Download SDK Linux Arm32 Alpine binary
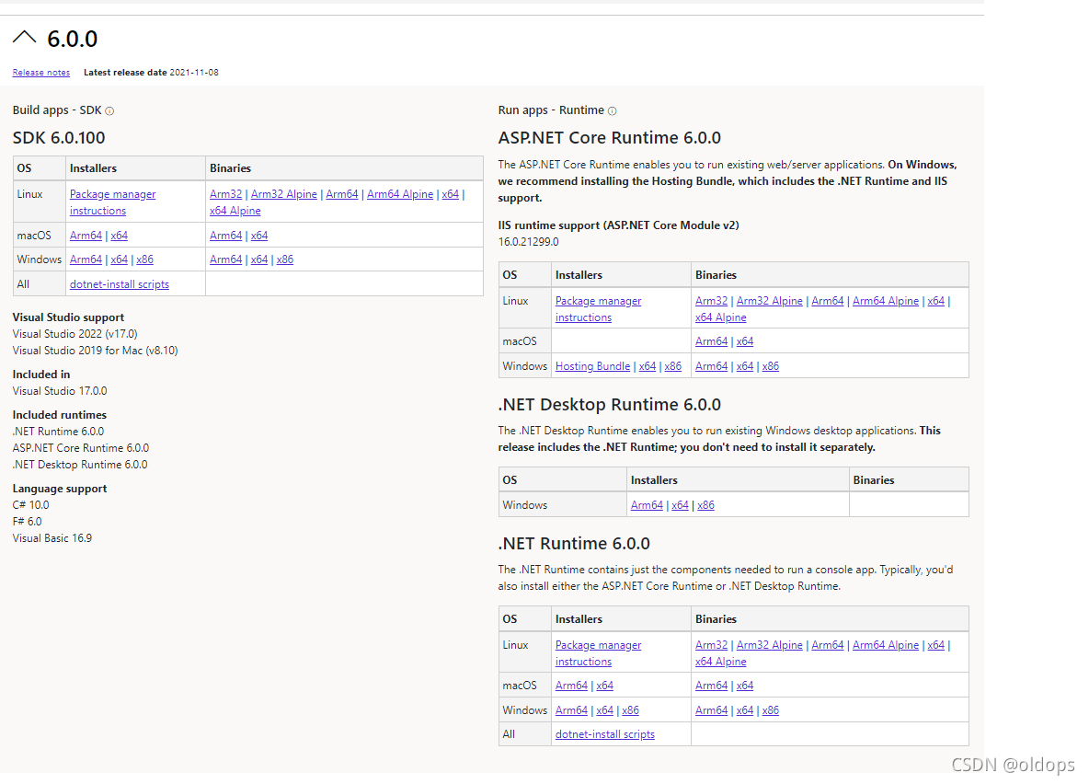This screenshot has width=1089, height=784. pos(283,194)
